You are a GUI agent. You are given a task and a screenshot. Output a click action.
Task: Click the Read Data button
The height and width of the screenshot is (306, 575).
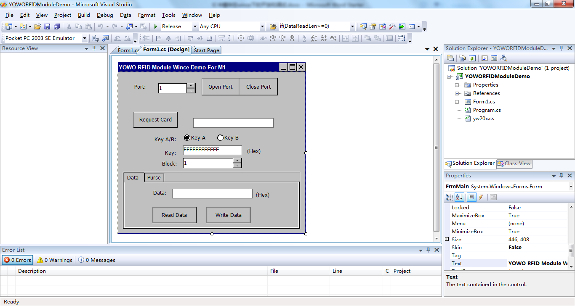point(174,215)
